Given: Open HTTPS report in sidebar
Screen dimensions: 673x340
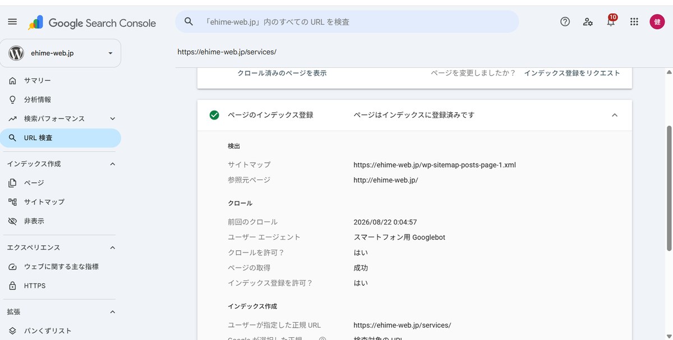Looking at the screenshot, I should tap(35, 286).
